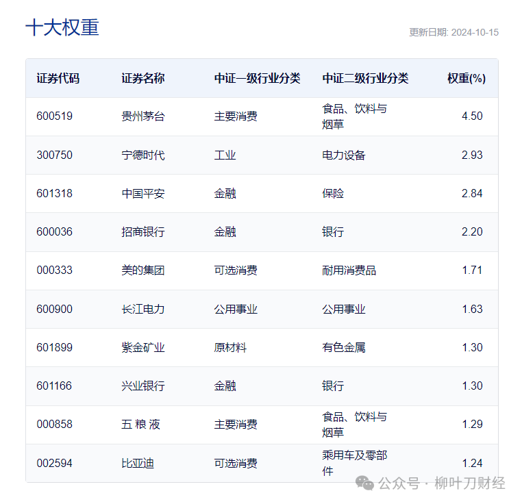Image resolution: width=522 pixels, height=504 pixels.
Task: Click the 1.29 weight value
Action: (472, 424)
